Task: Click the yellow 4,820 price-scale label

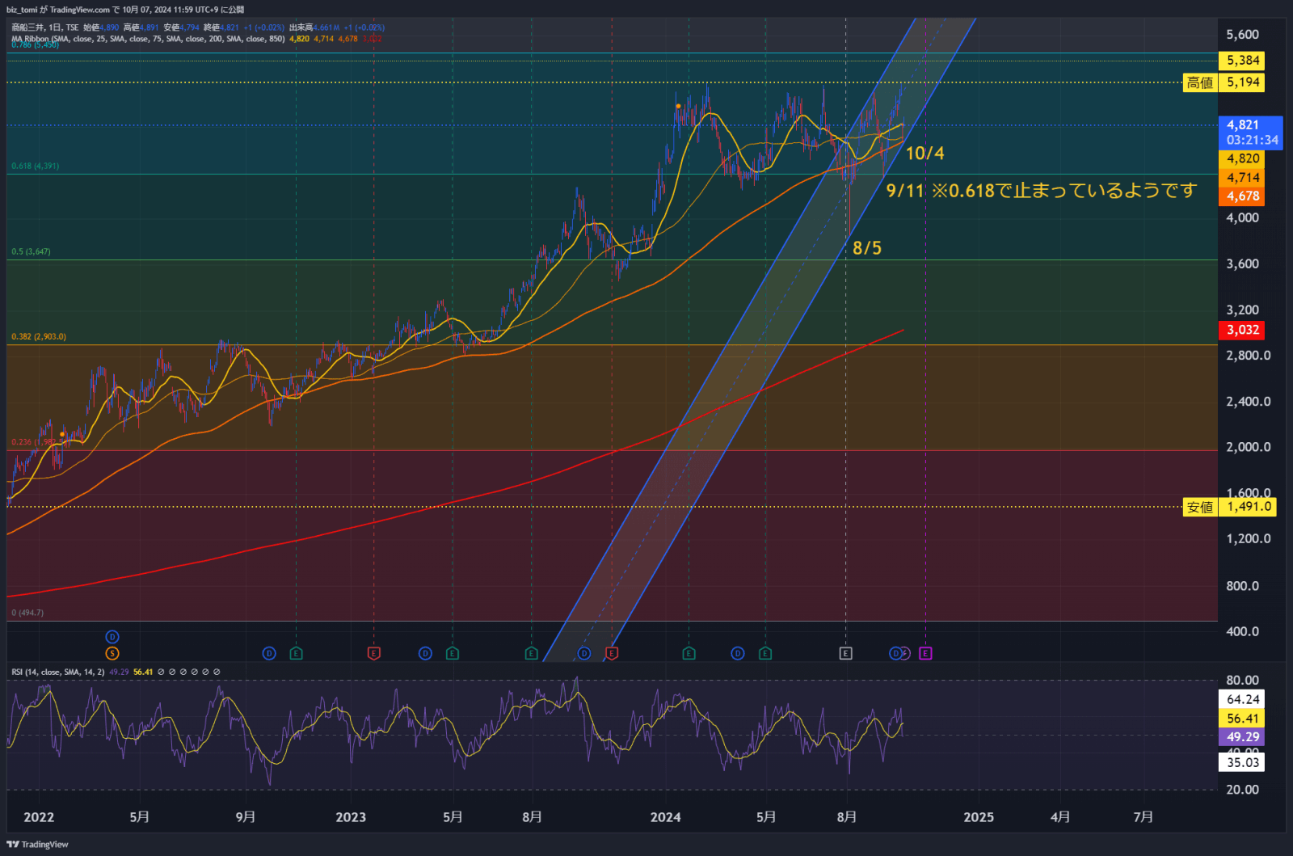Action: pos(1242,159)
